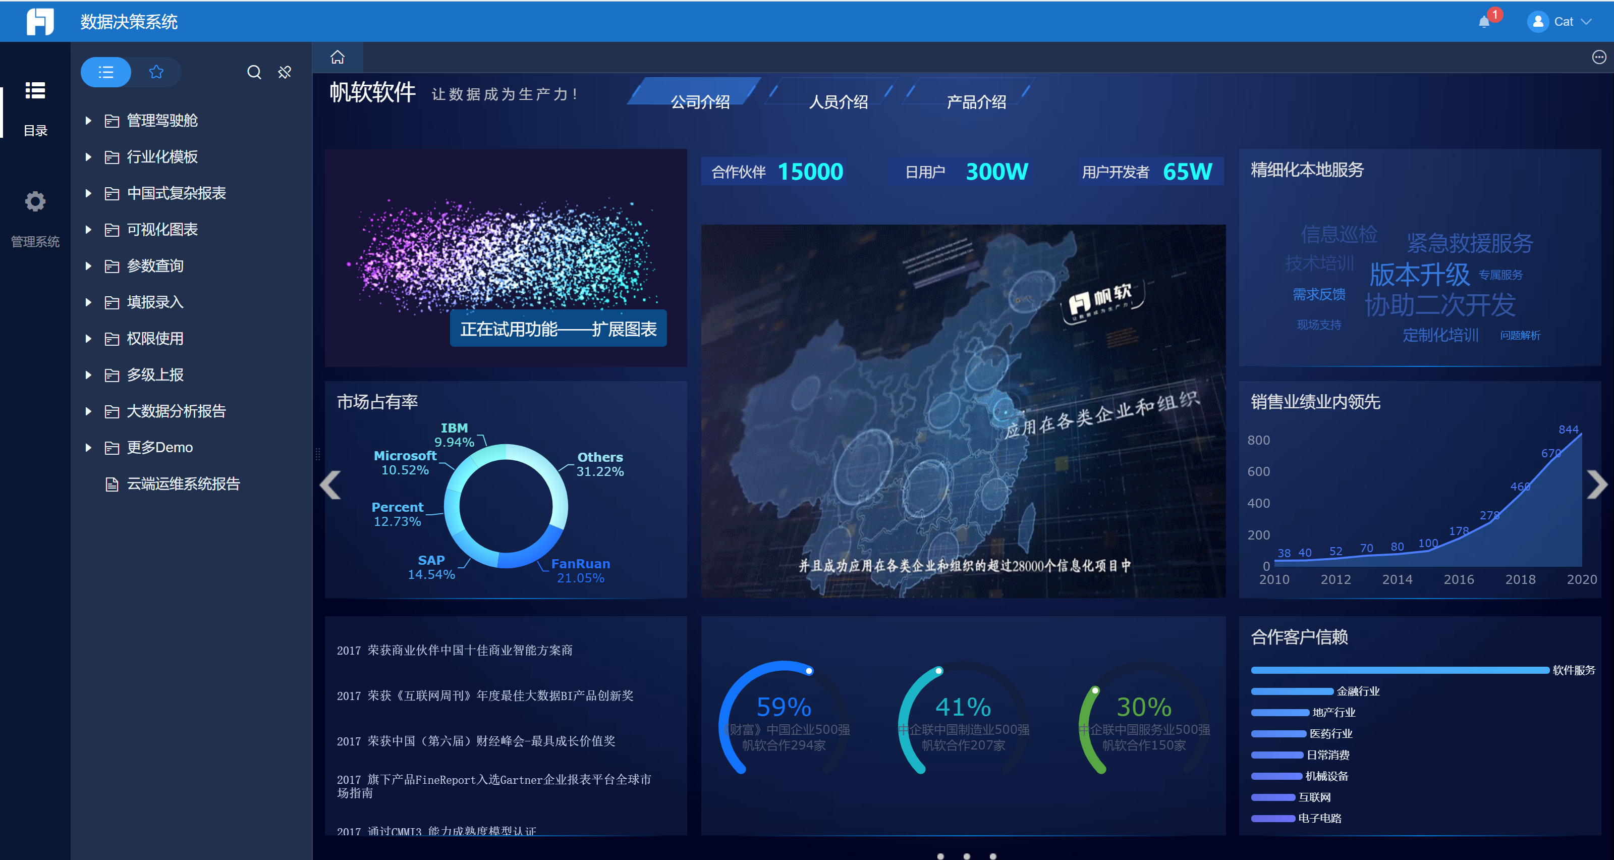Open the home tab icon
Image resolution: width=1614 pixels, height=860 pixels.
(338, 57)
